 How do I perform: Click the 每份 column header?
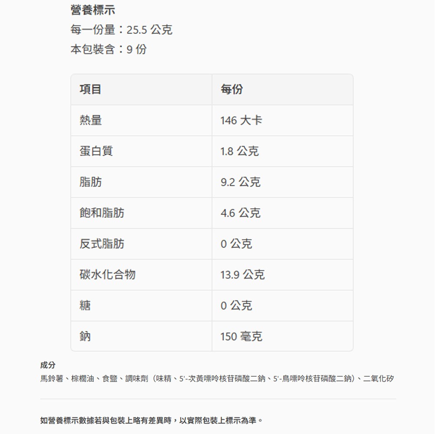231,89
